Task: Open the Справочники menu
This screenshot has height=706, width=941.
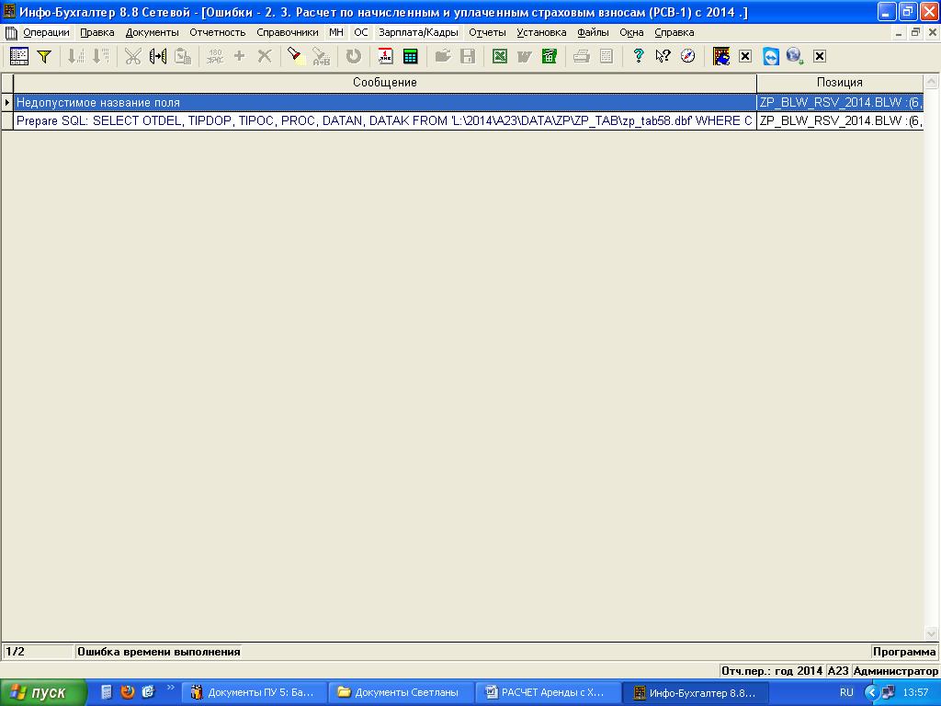Action: [288, 32]
